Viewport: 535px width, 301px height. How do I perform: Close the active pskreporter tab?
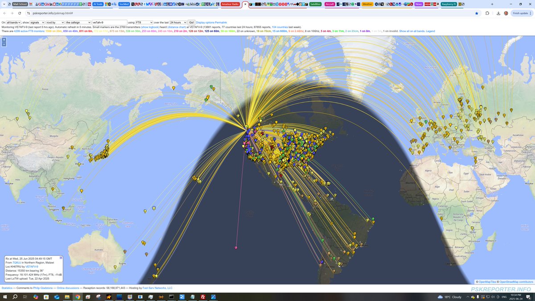pos(245,4)
